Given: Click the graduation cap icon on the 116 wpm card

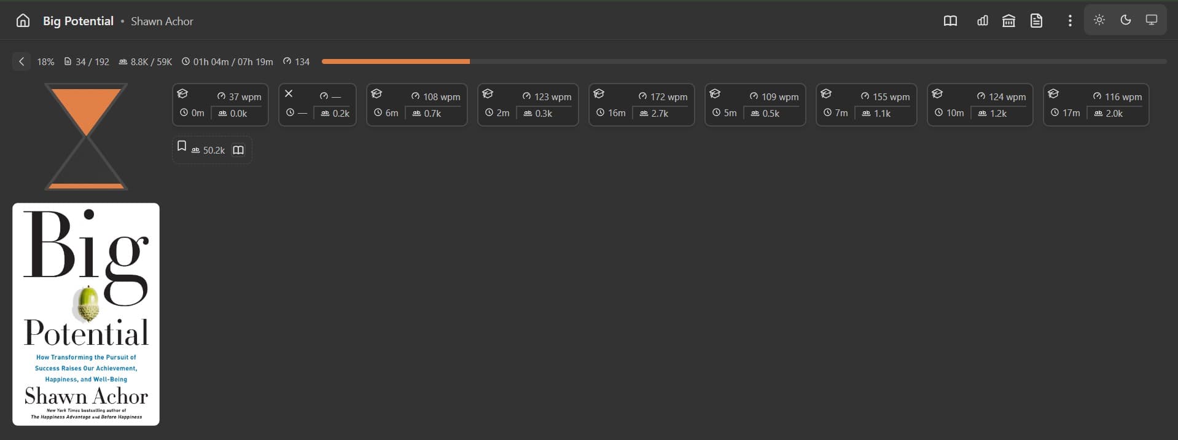Looking at the screenshot, I should (x=1053, y=93).
